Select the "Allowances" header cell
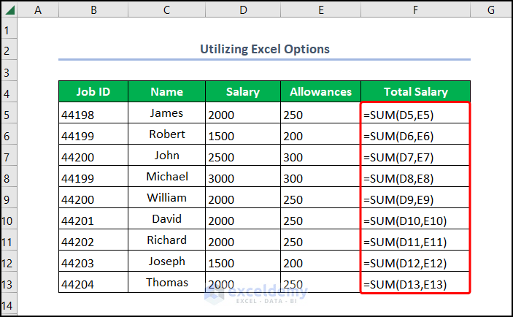The height and width of the screenshot is (317, 513). pos(320,92)
